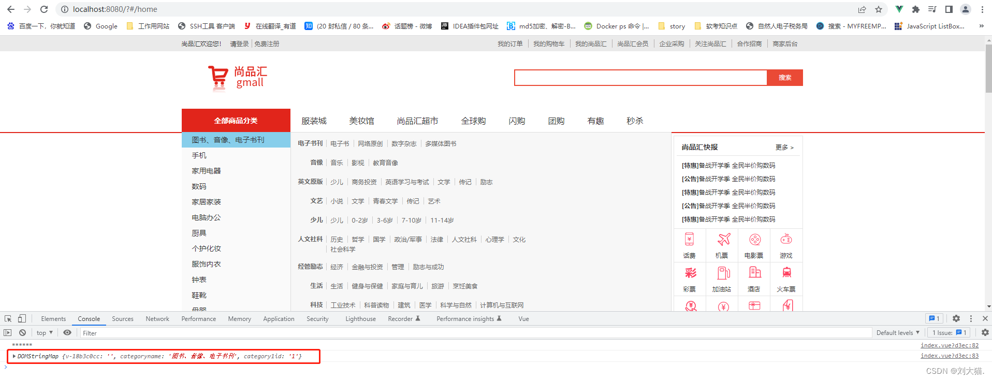Open the Network tab
Image resolution: width=992 pixels, height=380 pixels.
coord(157,319)
